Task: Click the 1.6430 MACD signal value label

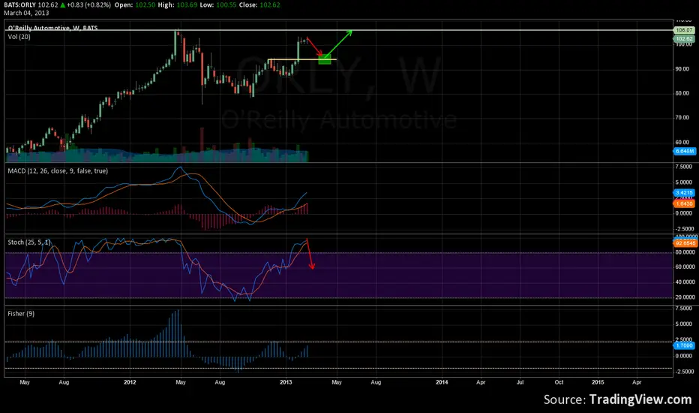Action: pyautogui.click(x=684, y=203)
